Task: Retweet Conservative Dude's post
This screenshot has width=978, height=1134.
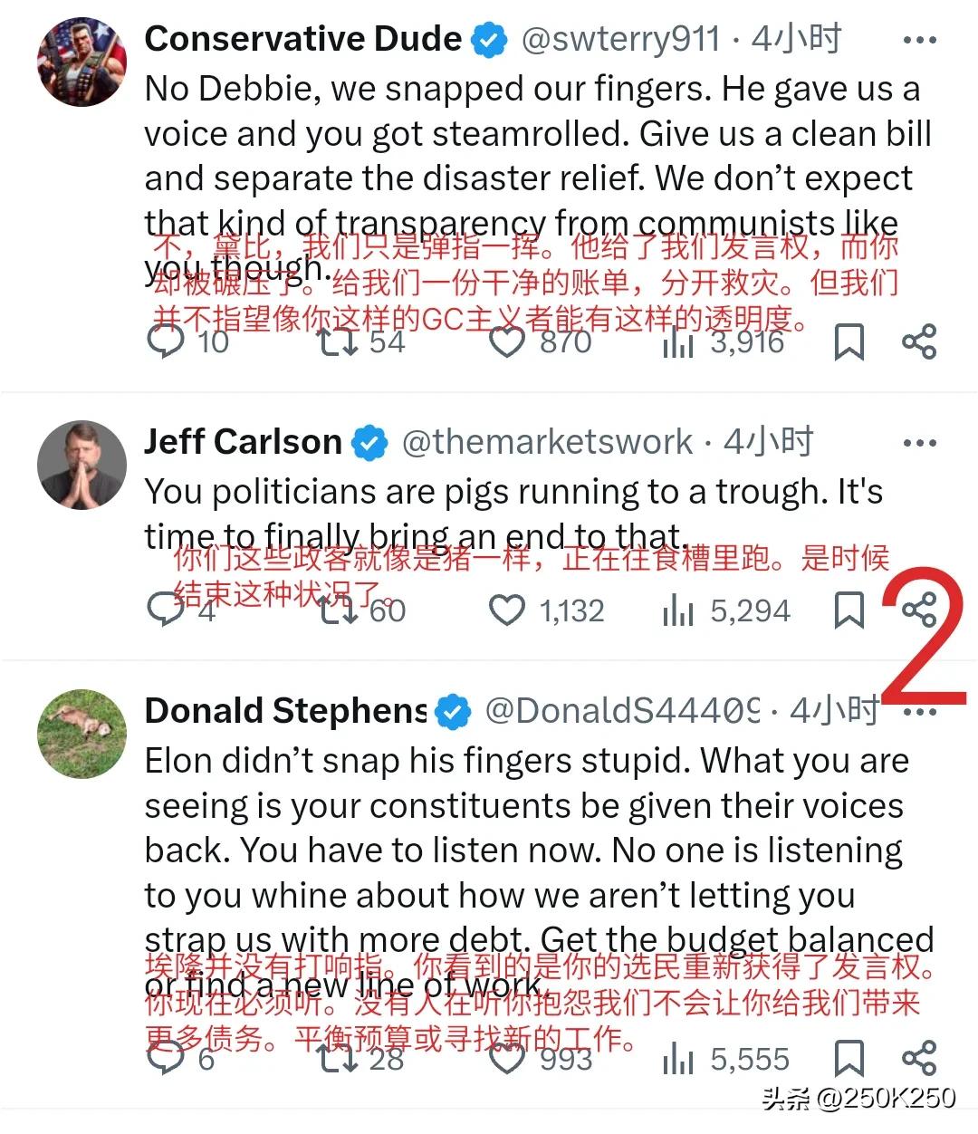Action: point(337,341)
